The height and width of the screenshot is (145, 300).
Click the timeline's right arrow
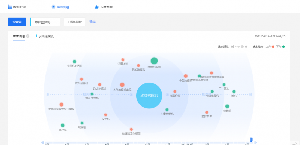coord(256,142)
